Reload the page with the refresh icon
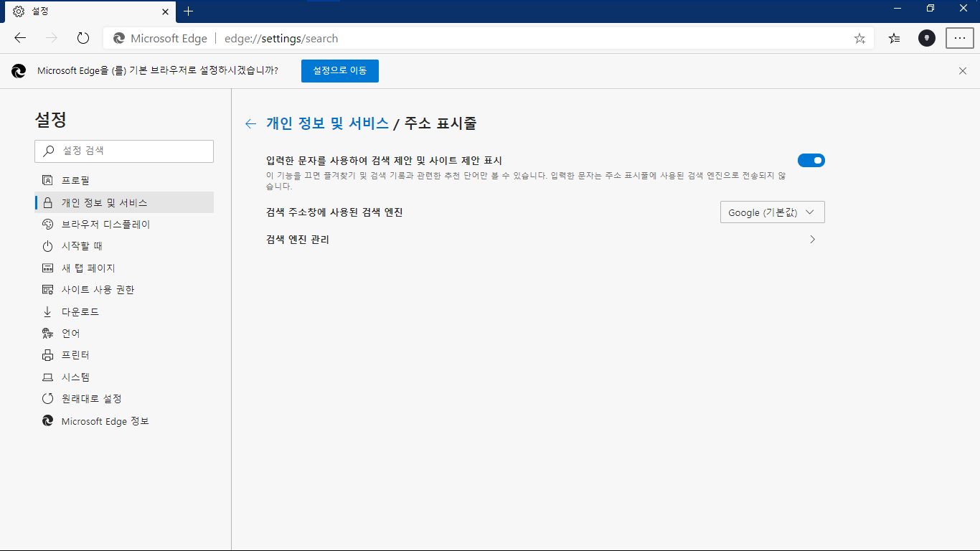The height and width of the screenshot is (551, 980). point(83,39)
